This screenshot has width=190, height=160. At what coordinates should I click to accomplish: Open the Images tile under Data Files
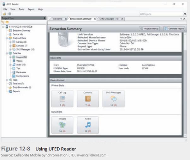click(62, 125)
